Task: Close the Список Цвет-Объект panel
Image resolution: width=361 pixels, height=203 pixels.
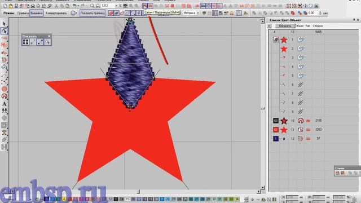Action: click(x=358, y=20)
